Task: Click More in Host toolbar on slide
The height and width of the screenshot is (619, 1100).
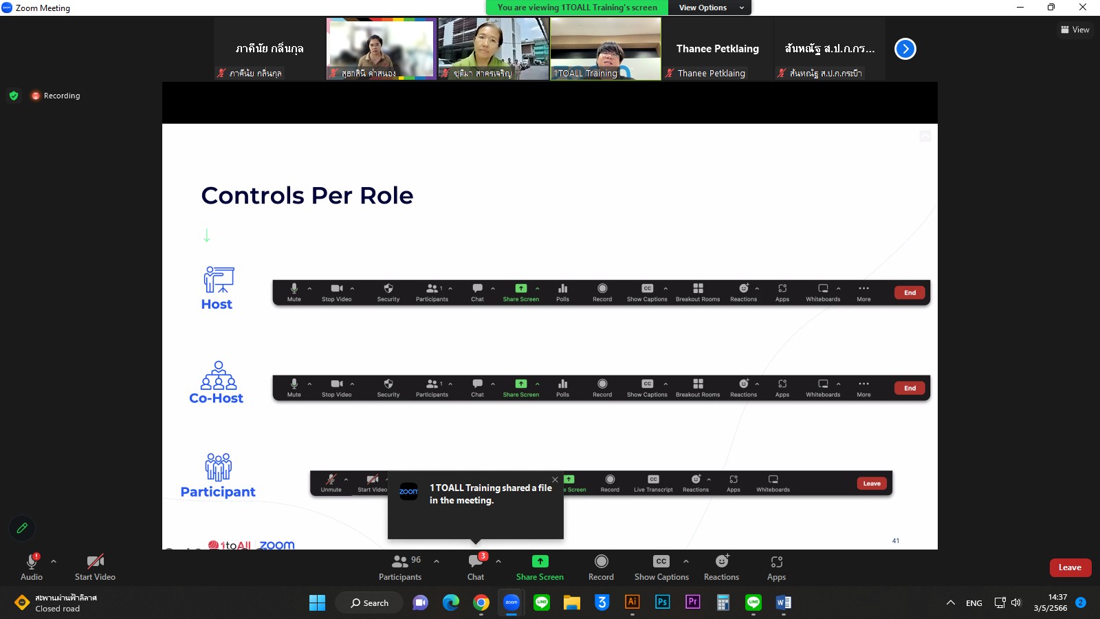Action: coord(863,292)
